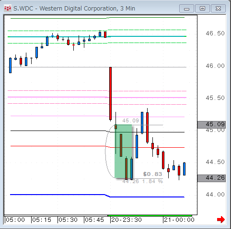Click the 44.00 price axis label

215,195
